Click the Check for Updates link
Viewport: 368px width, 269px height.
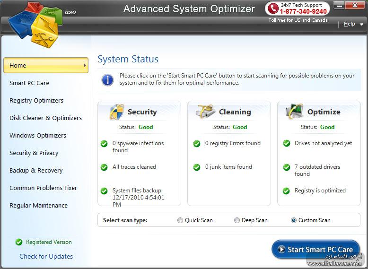[x=46, y=256]
